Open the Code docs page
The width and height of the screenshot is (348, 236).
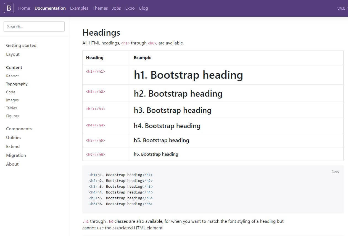pyautogui.click(x=10, y=92)
